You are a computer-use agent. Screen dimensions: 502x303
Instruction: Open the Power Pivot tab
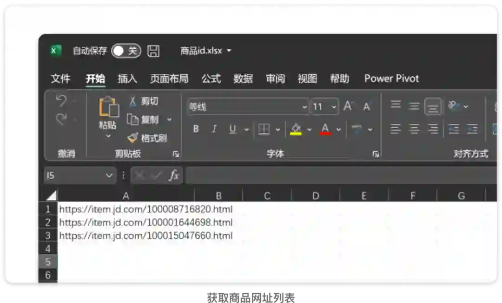click(391, 79)
